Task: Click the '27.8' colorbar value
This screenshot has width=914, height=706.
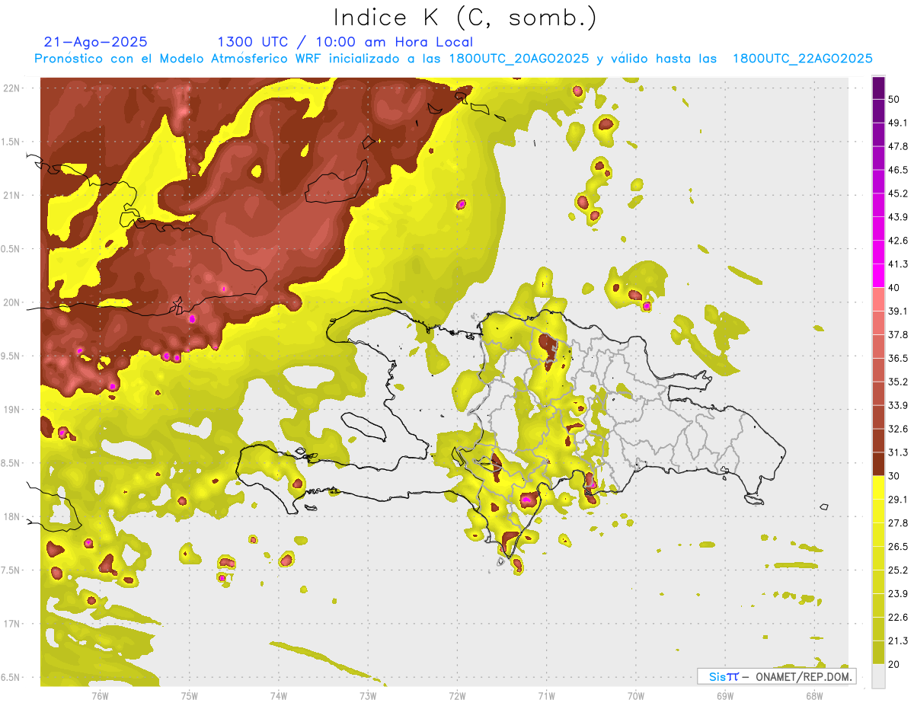Action: (x=898, y=522)
